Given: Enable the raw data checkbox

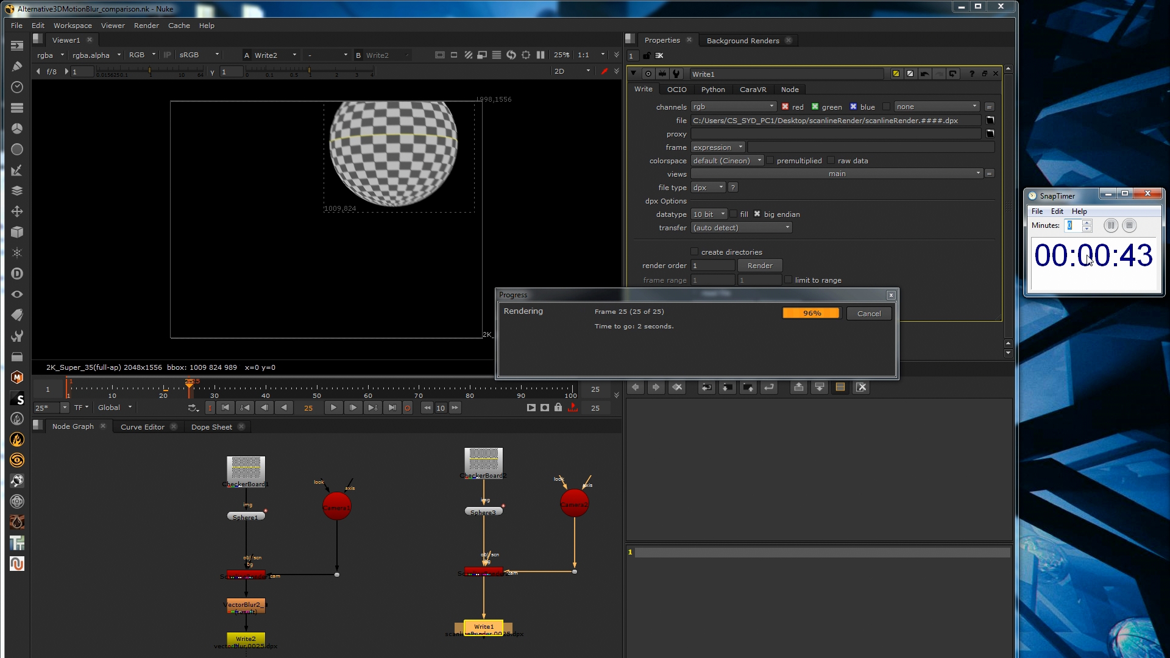Looking at the screenshot, I should click(831, 160).
